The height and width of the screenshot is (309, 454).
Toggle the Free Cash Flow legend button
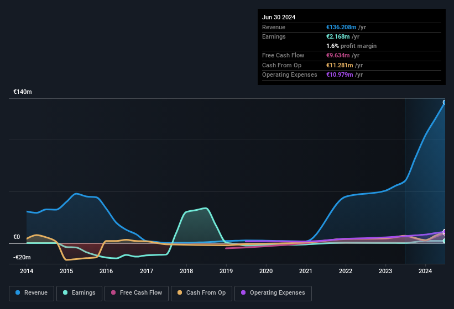coord(137,293)
